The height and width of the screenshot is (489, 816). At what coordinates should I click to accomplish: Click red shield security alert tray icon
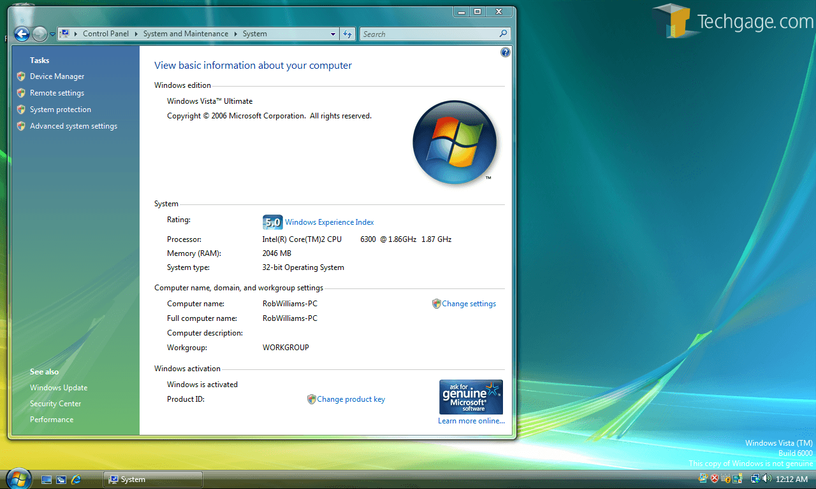coord(715,479)
